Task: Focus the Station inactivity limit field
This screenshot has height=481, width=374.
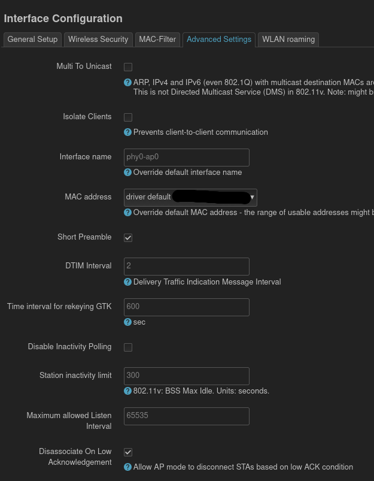Action: (x=186, y=376)
